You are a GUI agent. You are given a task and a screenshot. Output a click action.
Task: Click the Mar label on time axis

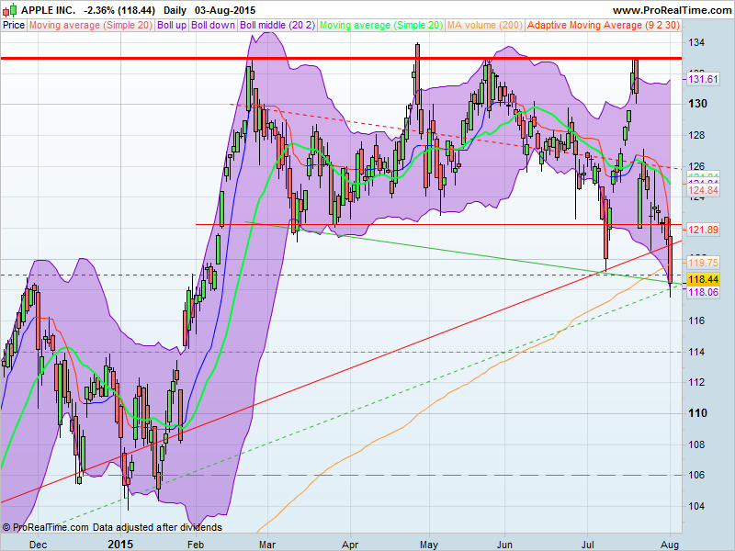pos(267,545)
